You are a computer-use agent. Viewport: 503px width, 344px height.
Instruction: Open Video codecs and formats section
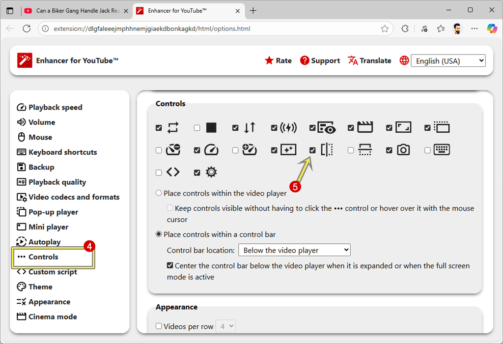coord(68,197)
